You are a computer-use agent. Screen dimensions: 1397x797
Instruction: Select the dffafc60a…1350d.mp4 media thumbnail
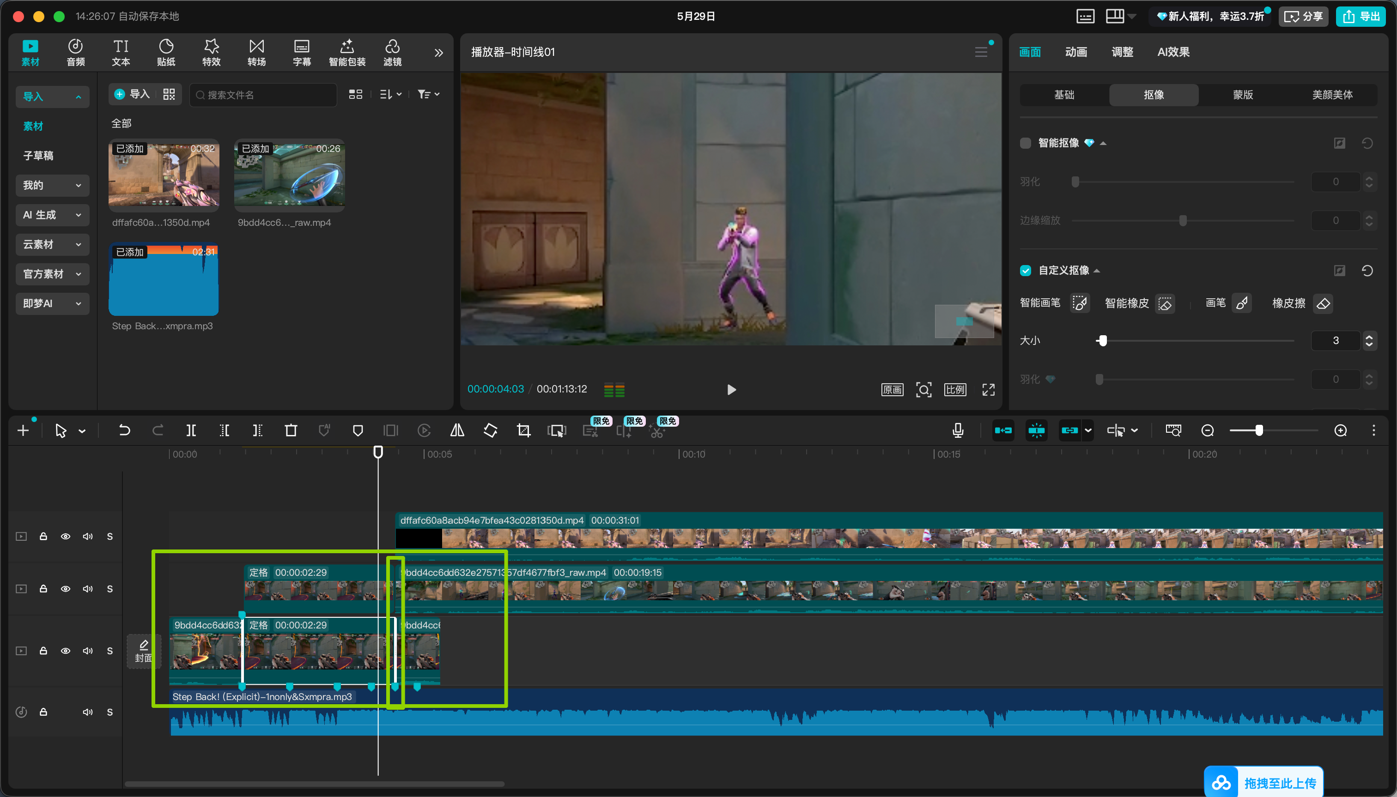(x=164, y=176)
